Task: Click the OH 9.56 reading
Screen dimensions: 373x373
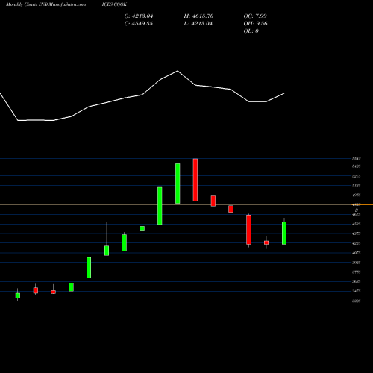Action: click(x=255, y=24)
